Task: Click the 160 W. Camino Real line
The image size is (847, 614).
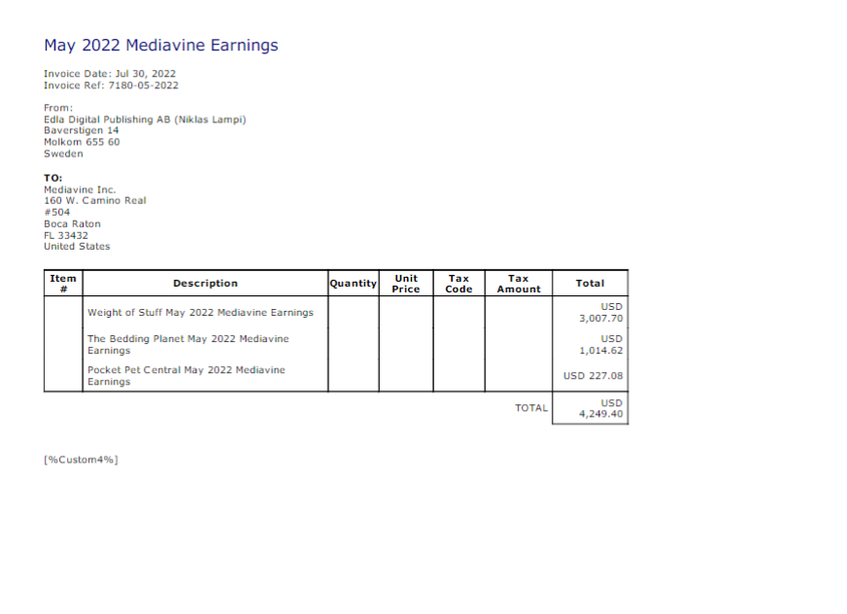Action: point(95,200)
